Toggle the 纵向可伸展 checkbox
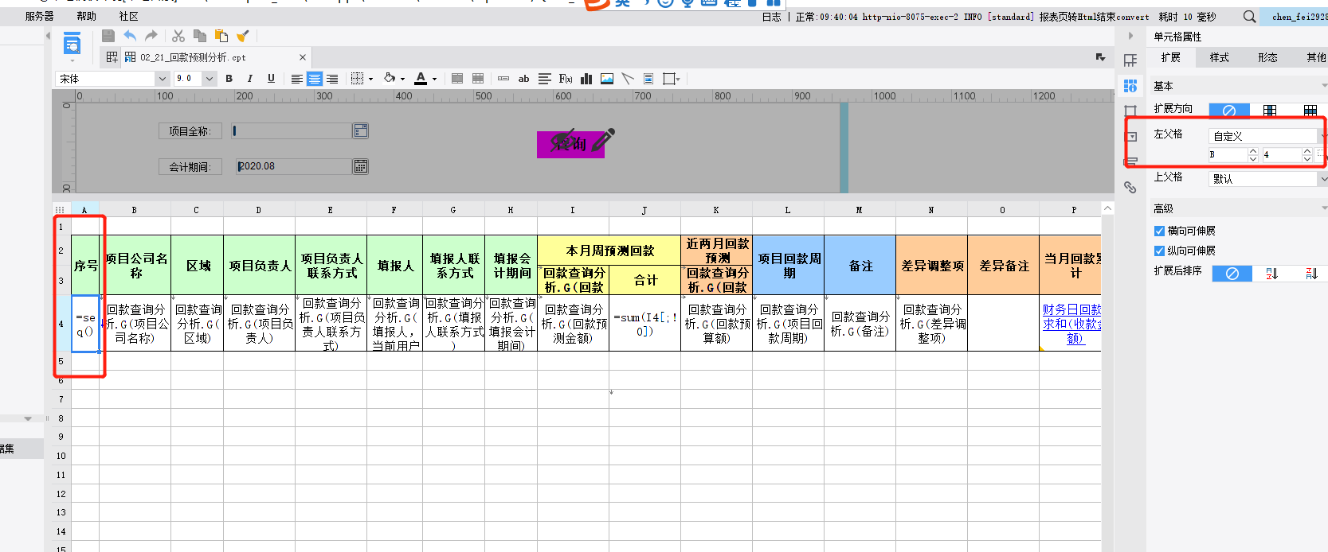1328x552 pixels. 1159,251
